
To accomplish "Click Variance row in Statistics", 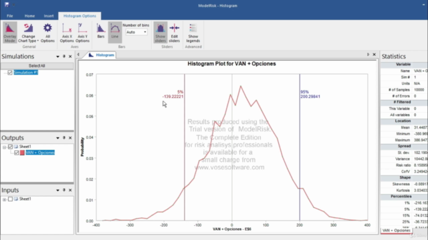I will tap(404, 159).
